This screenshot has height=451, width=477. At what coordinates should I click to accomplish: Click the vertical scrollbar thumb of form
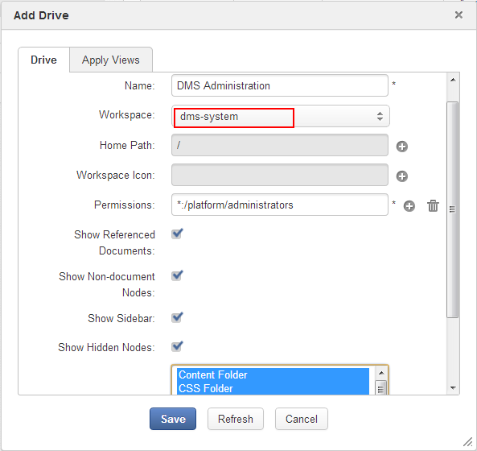point(452,209)
